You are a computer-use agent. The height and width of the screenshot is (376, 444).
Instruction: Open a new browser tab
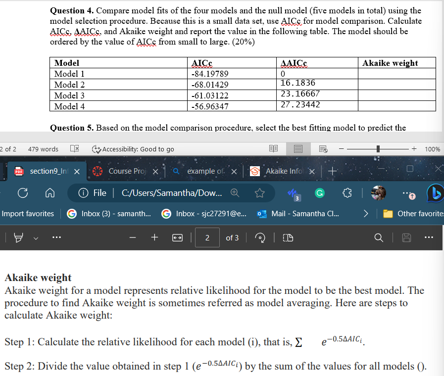[333, 171]
